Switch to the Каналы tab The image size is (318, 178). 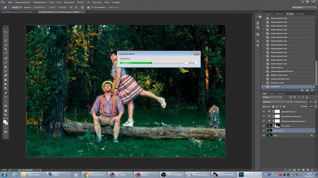click(x=272, y=93)
